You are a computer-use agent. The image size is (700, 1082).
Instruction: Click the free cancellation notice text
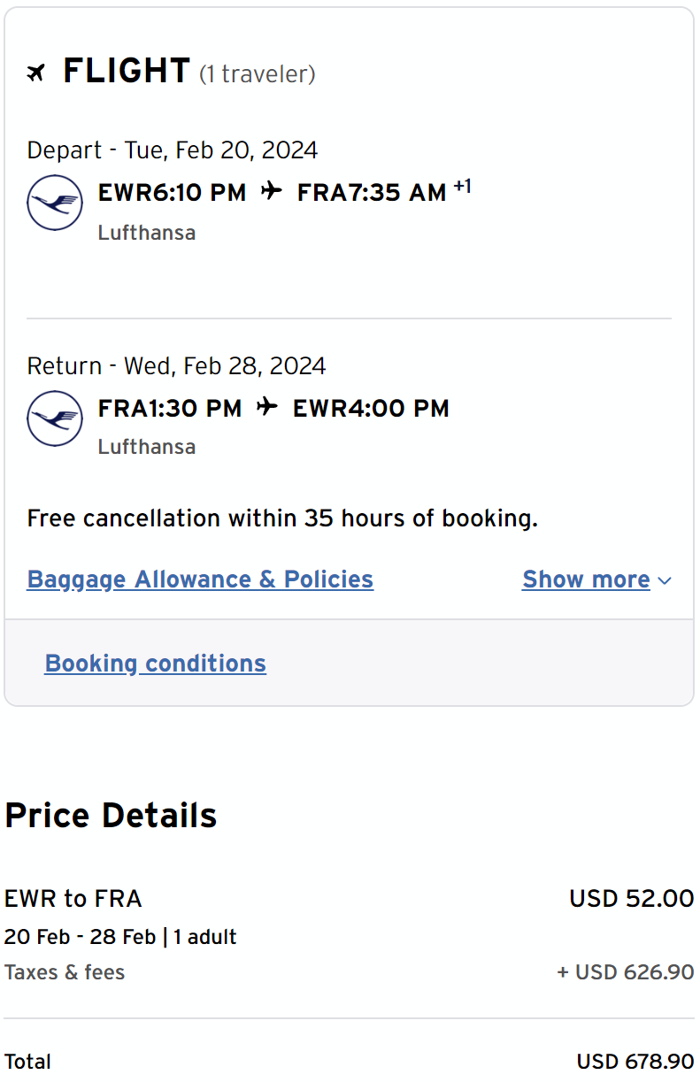coord(282,518)
